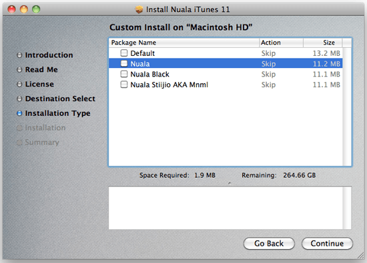Click Skip action in Nuala Stiijio row
The image size is (367, 263).
point(268,85)
